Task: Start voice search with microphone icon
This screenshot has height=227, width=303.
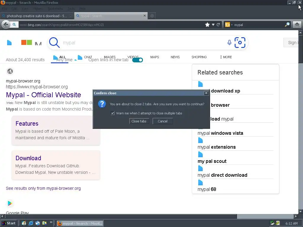Action: pyautogui.click(x=229, y=43)
